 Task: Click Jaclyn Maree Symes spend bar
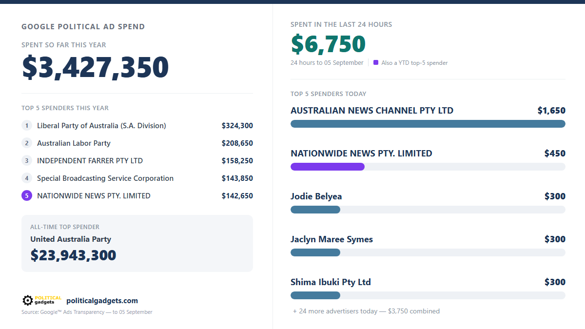pyautogui.click(x=315, y=252)
